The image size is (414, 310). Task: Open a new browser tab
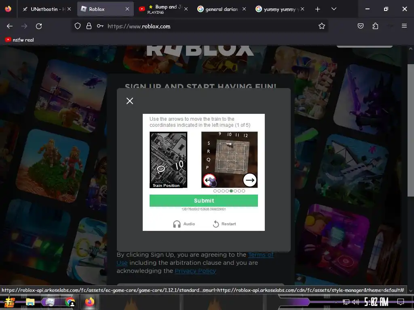(318, 9)
